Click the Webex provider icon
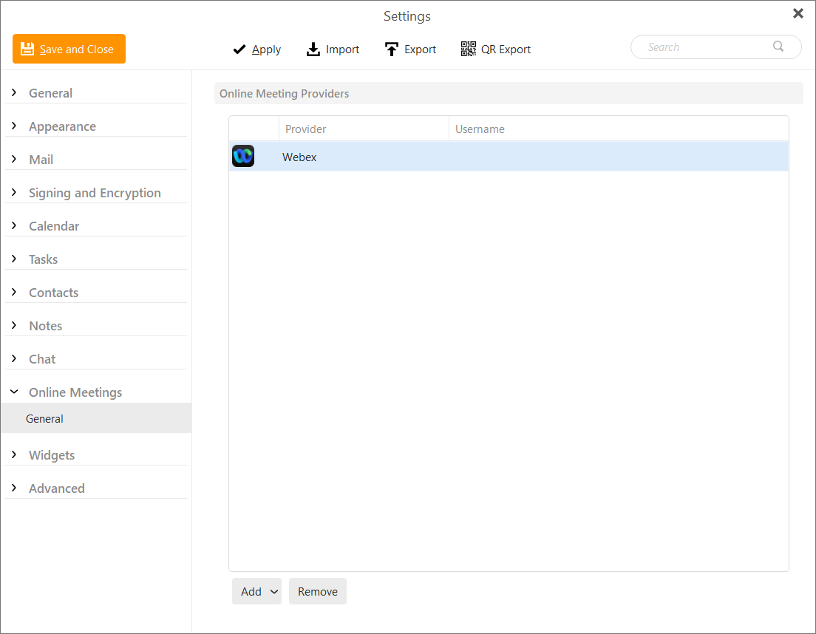This screenshot has width=816, height=634. click(x=243, y=156)
